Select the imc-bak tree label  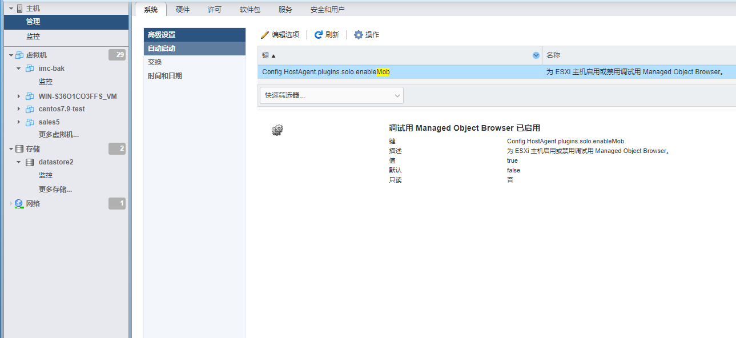coord(51,69)
